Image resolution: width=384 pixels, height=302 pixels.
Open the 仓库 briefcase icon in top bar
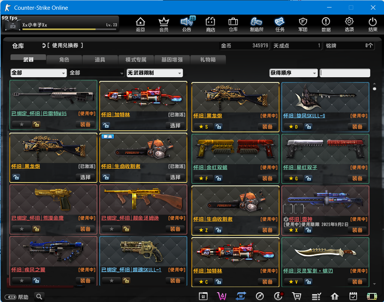[233, 24]
